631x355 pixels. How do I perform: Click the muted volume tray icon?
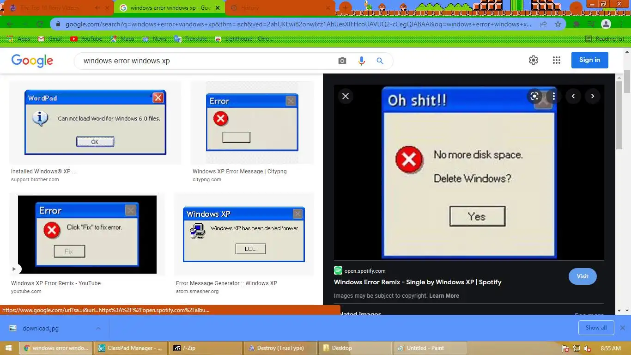point(588,348)
